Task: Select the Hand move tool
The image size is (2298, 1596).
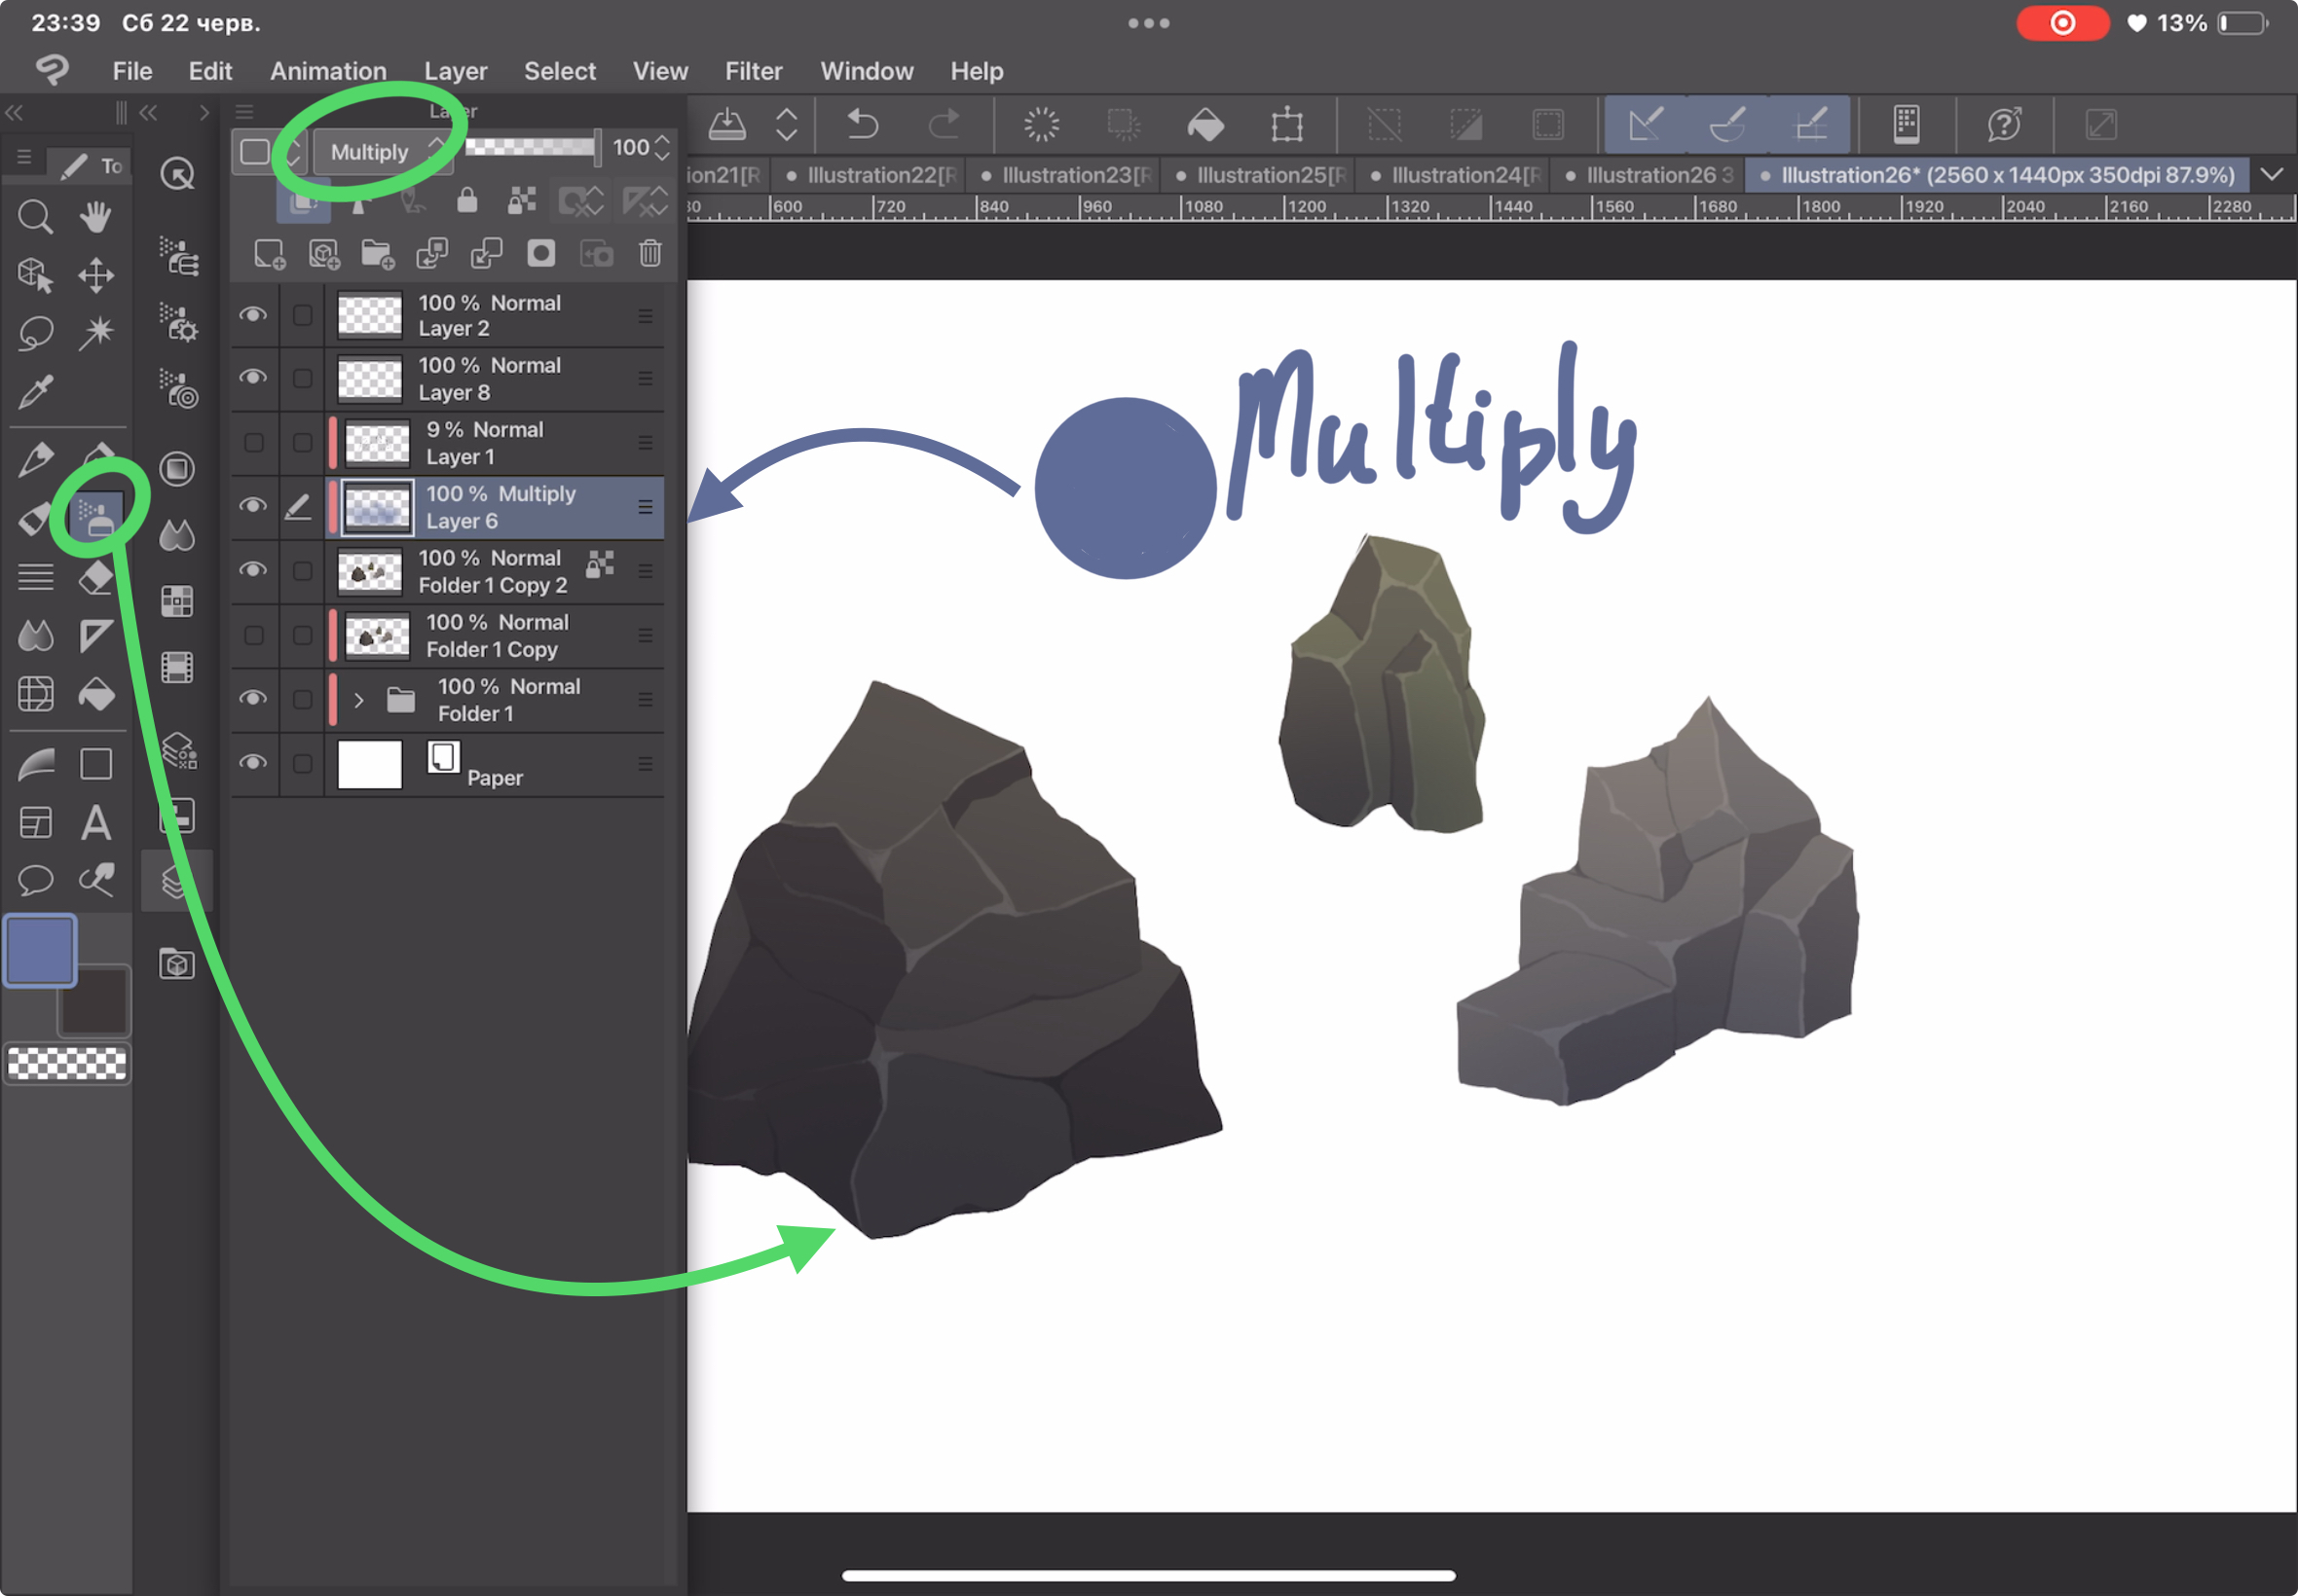Action: (96, 216)
